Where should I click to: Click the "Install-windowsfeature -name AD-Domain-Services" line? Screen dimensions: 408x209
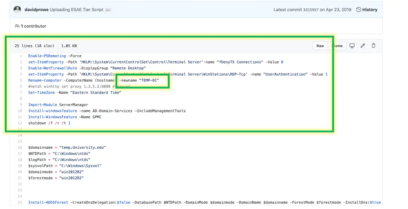coord(107,111)
